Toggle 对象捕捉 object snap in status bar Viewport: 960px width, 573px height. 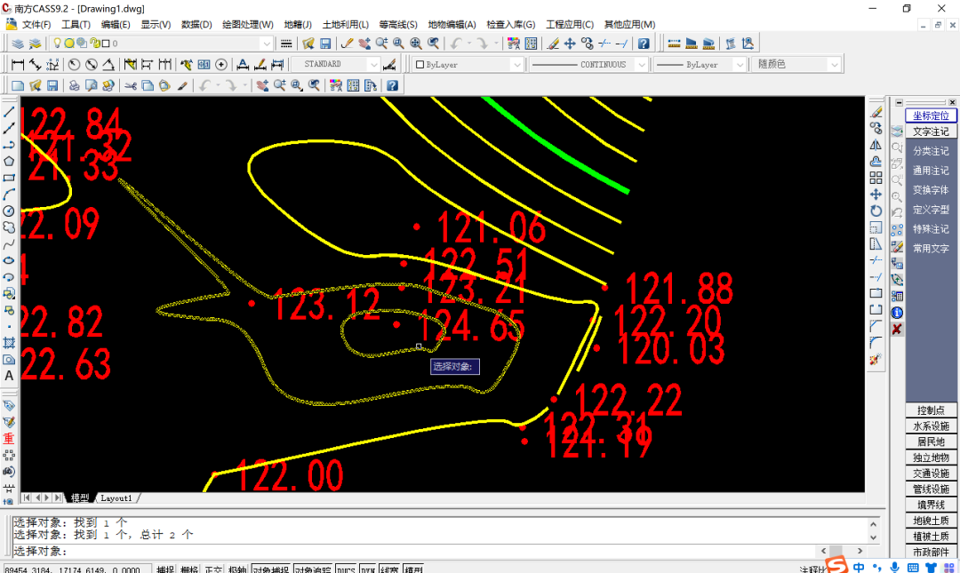click(270, 569)
